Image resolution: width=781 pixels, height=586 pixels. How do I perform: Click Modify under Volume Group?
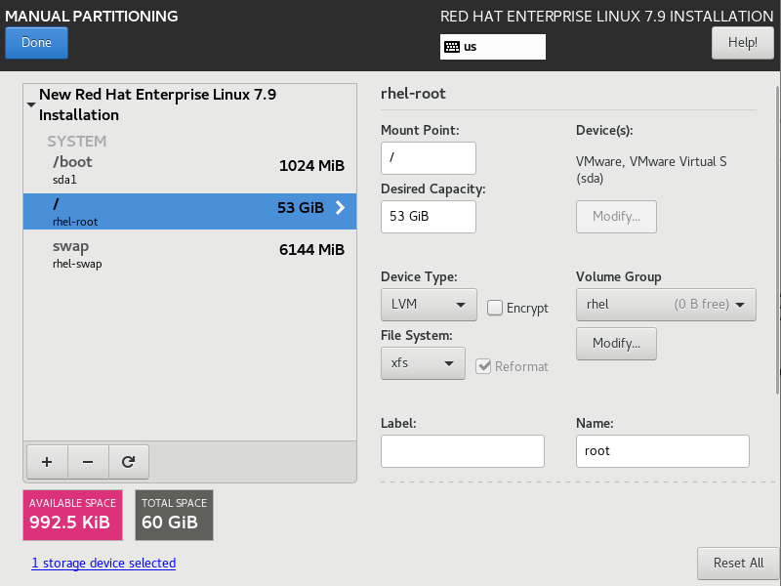click(616, 344)
